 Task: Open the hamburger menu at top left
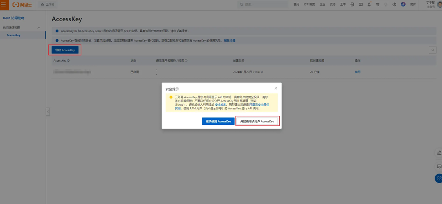(x=3, y=4)
